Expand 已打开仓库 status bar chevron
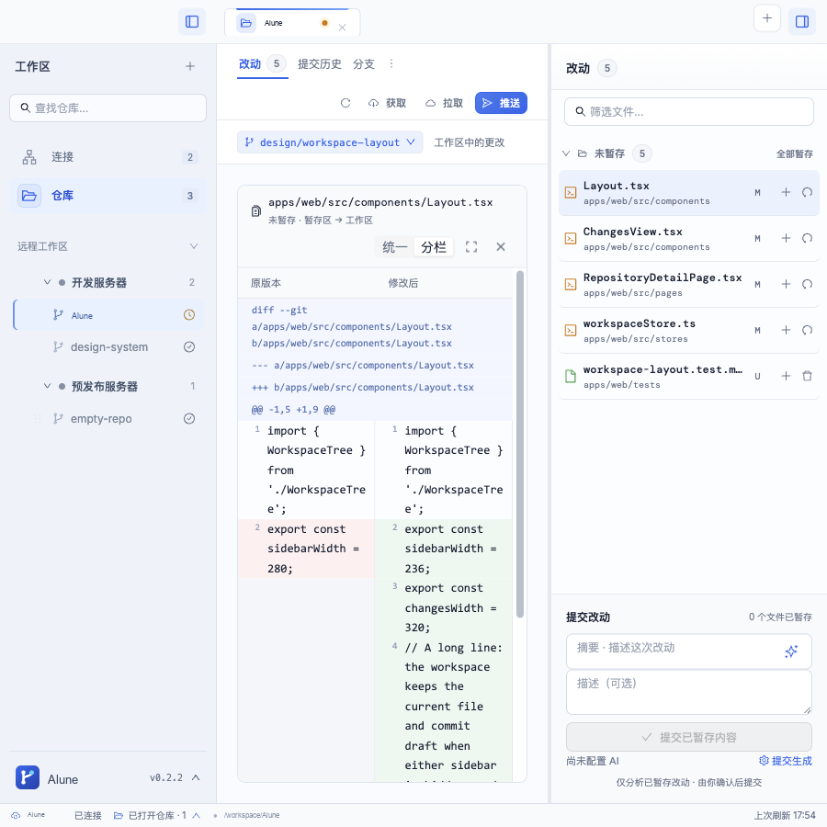 tap(197, 815)
